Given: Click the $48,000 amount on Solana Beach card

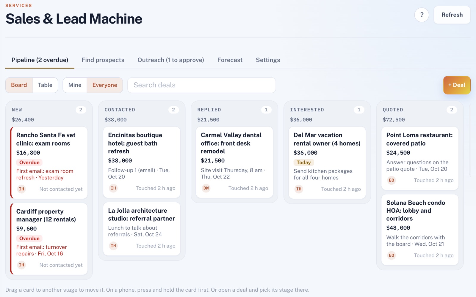Looking at the screenshot, I should point(398,228).
